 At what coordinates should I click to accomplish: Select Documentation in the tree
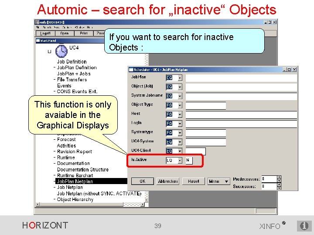coord(73,164)
